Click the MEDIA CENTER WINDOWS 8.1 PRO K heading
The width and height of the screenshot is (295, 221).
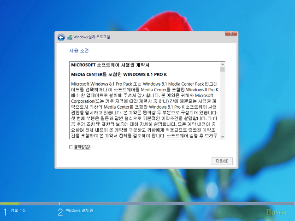point(119,75)
